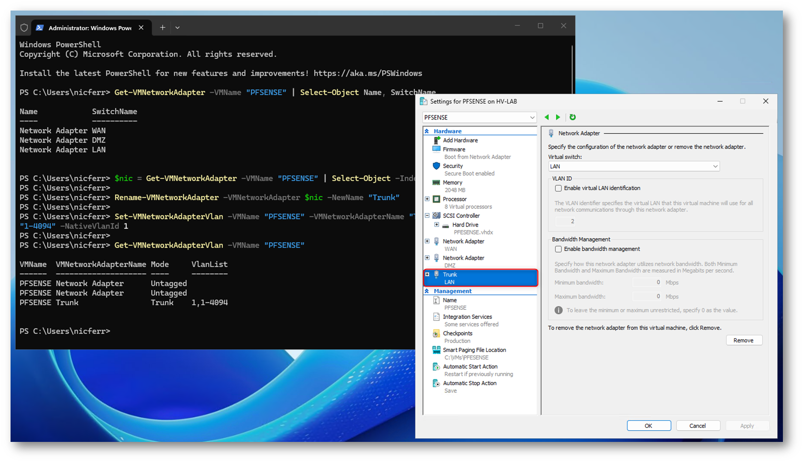804x463 pixels.
Task: Select the Integration Services icon
Action: [x=436, y=317]
